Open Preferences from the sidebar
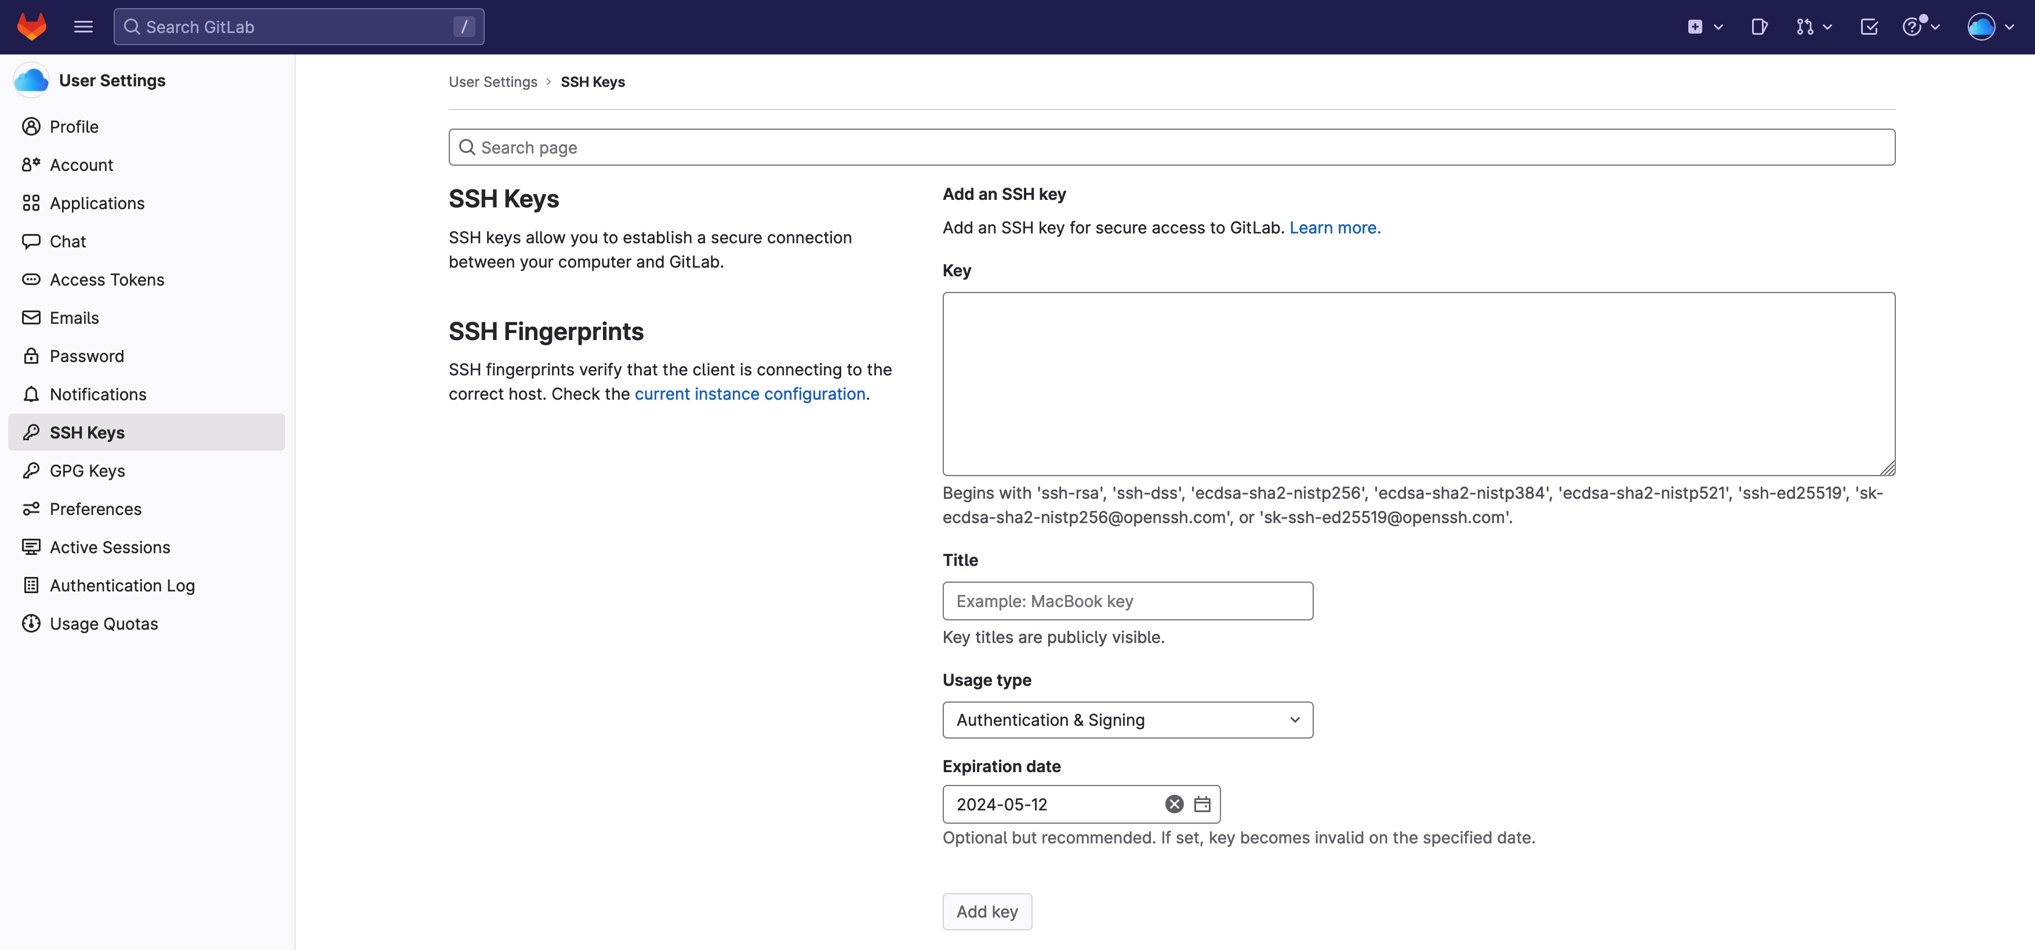This screenshot has height=950, width=2035. point(96,509)
